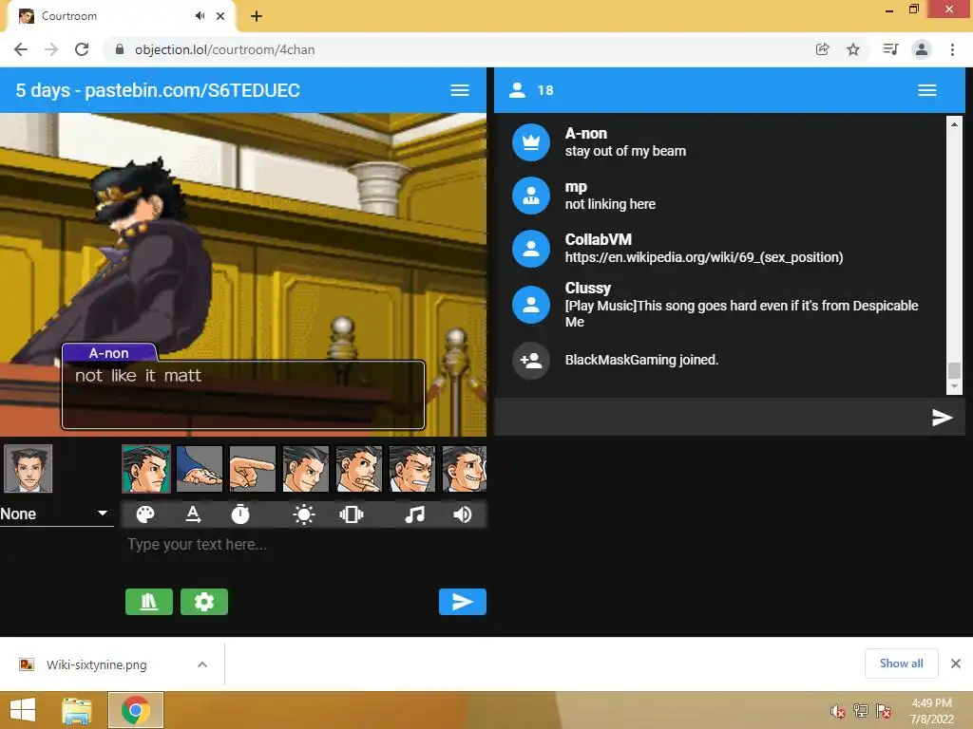The width and height of the screenshot is (973, 729).
Task: Mute the Courtroom tab audio icon
Action: tap(200, 16)
